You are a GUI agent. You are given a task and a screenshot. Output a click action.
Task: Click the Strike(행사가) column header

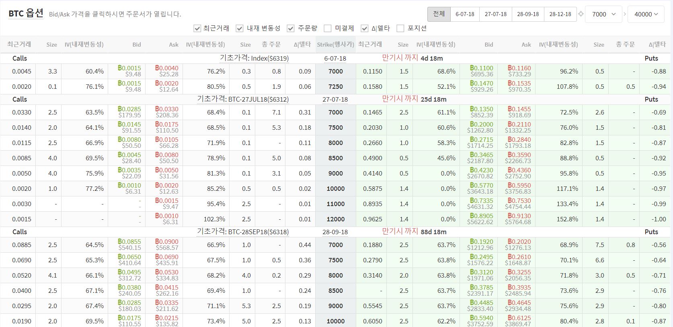tap(335, 45)
